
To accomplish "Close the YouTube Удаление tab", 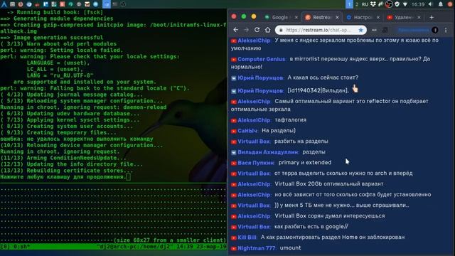I will tap(419, 17).
